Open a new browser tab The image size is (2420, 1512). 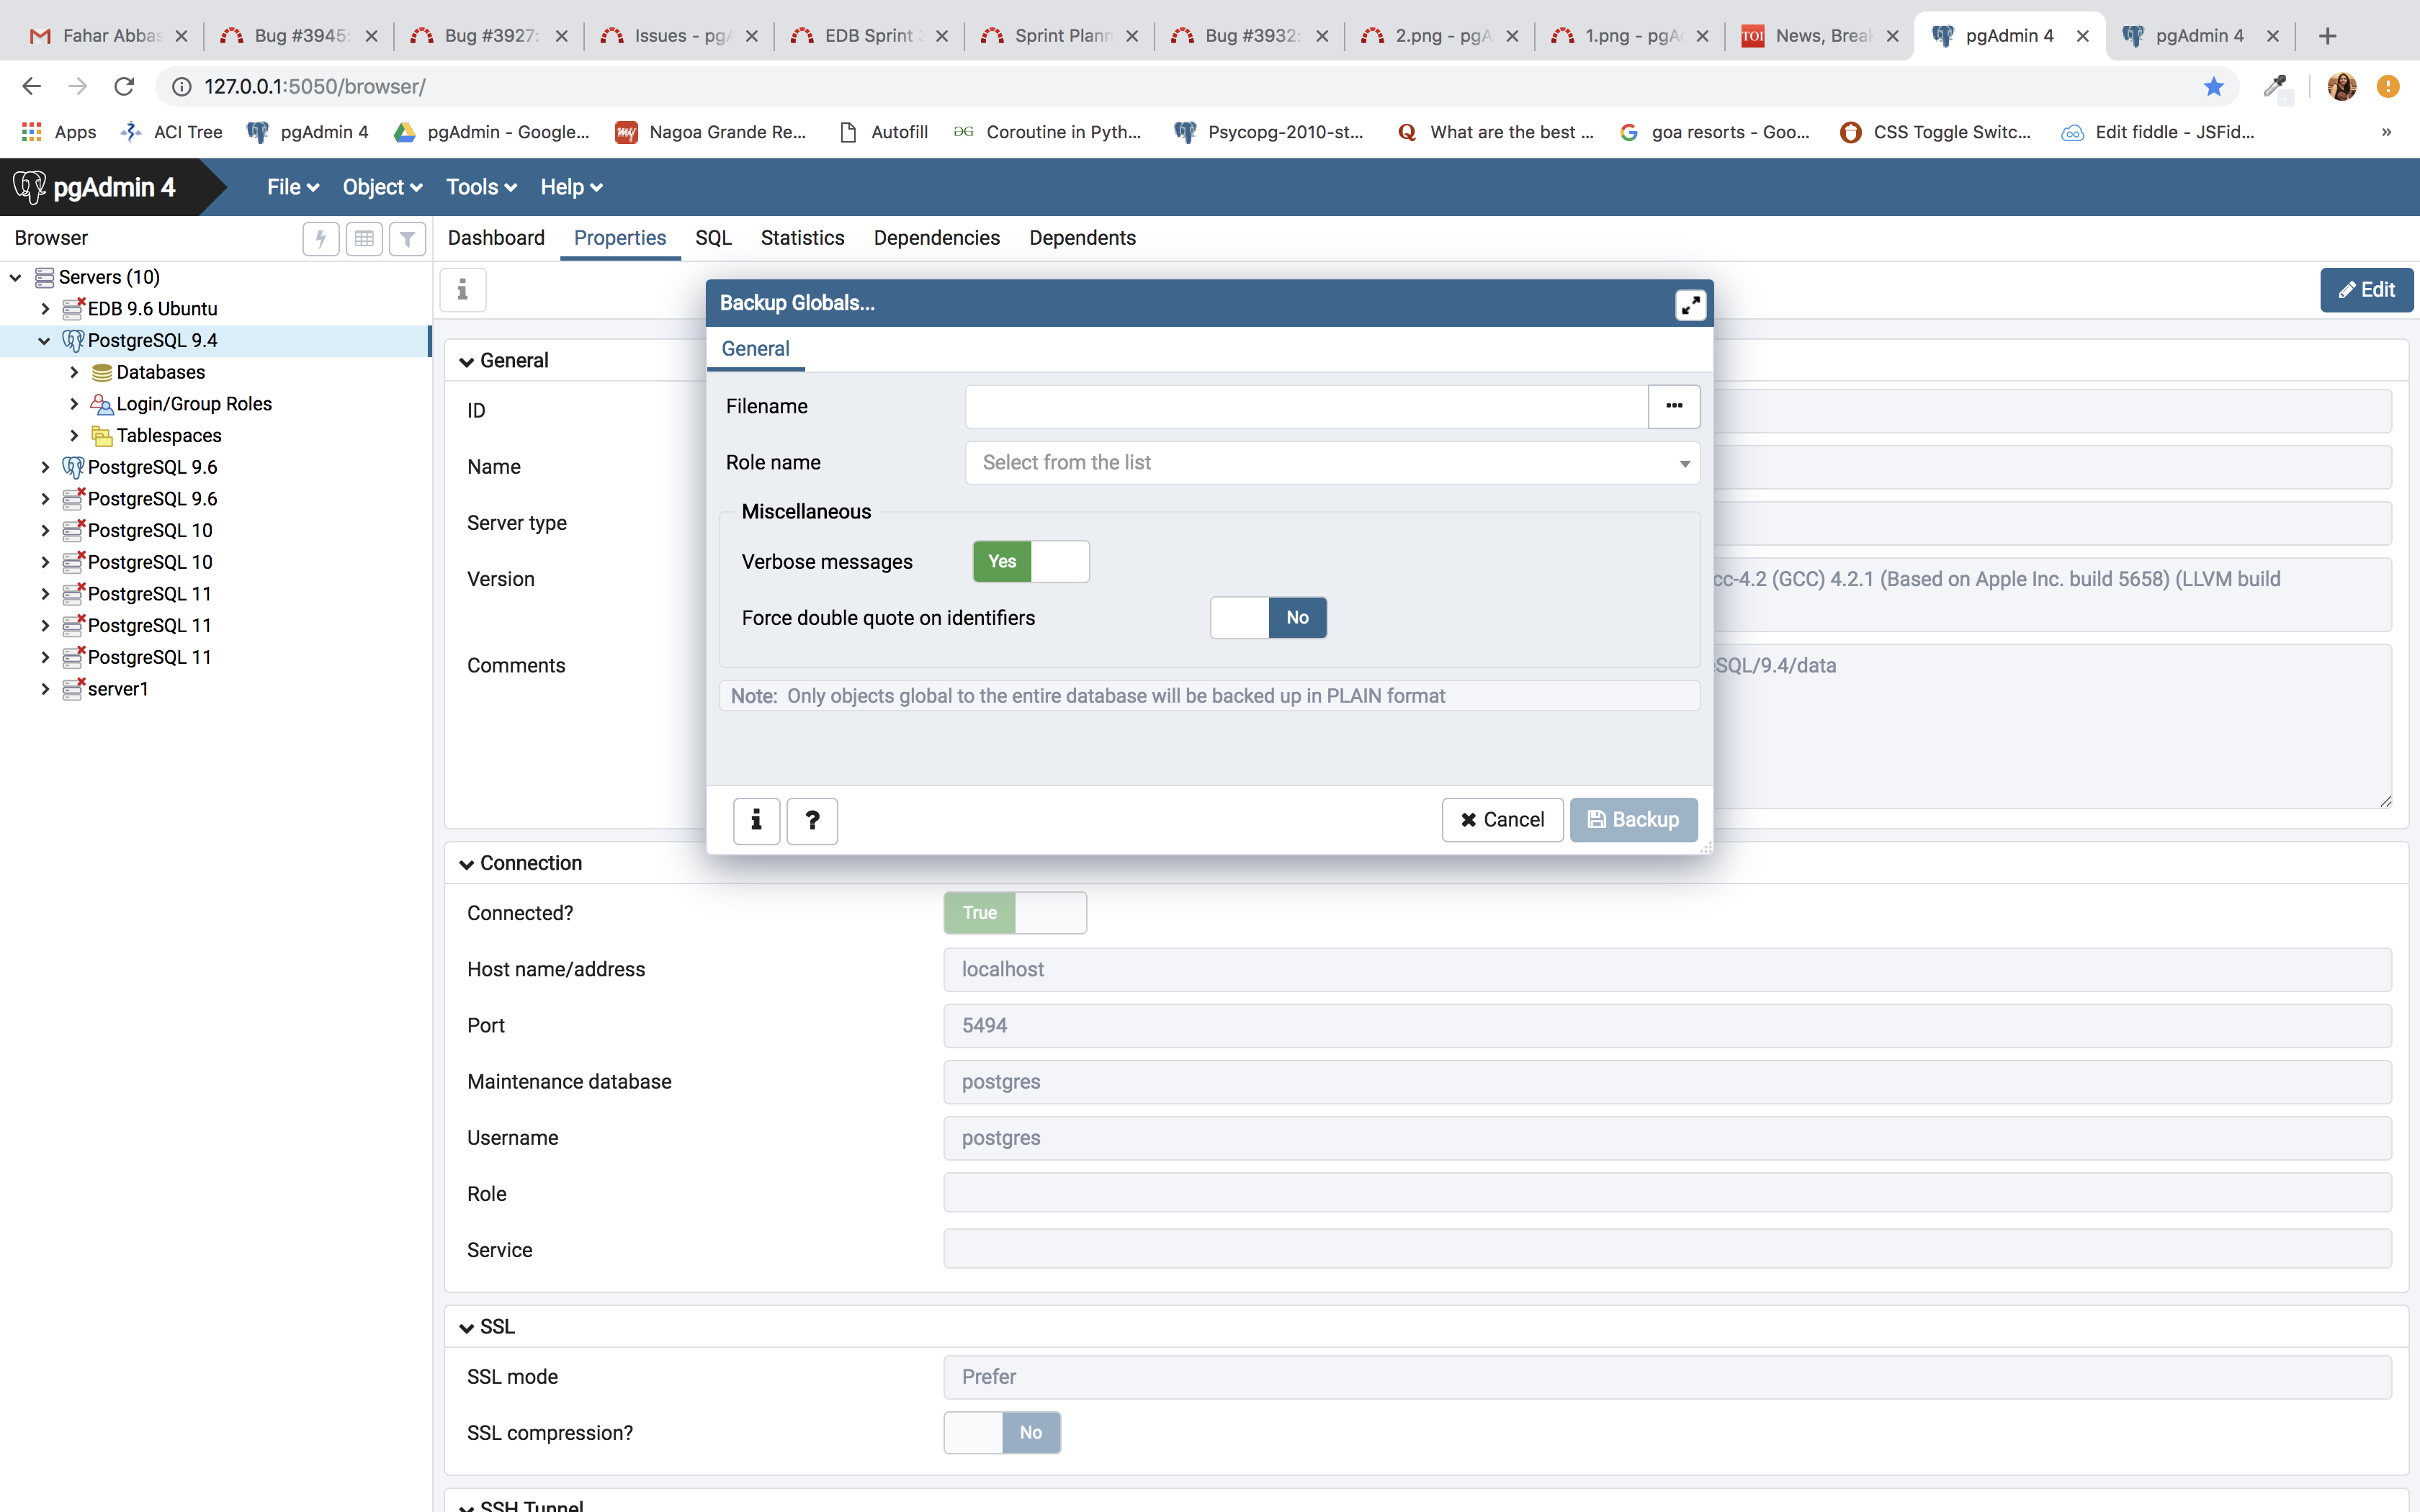coord(2328,36)
